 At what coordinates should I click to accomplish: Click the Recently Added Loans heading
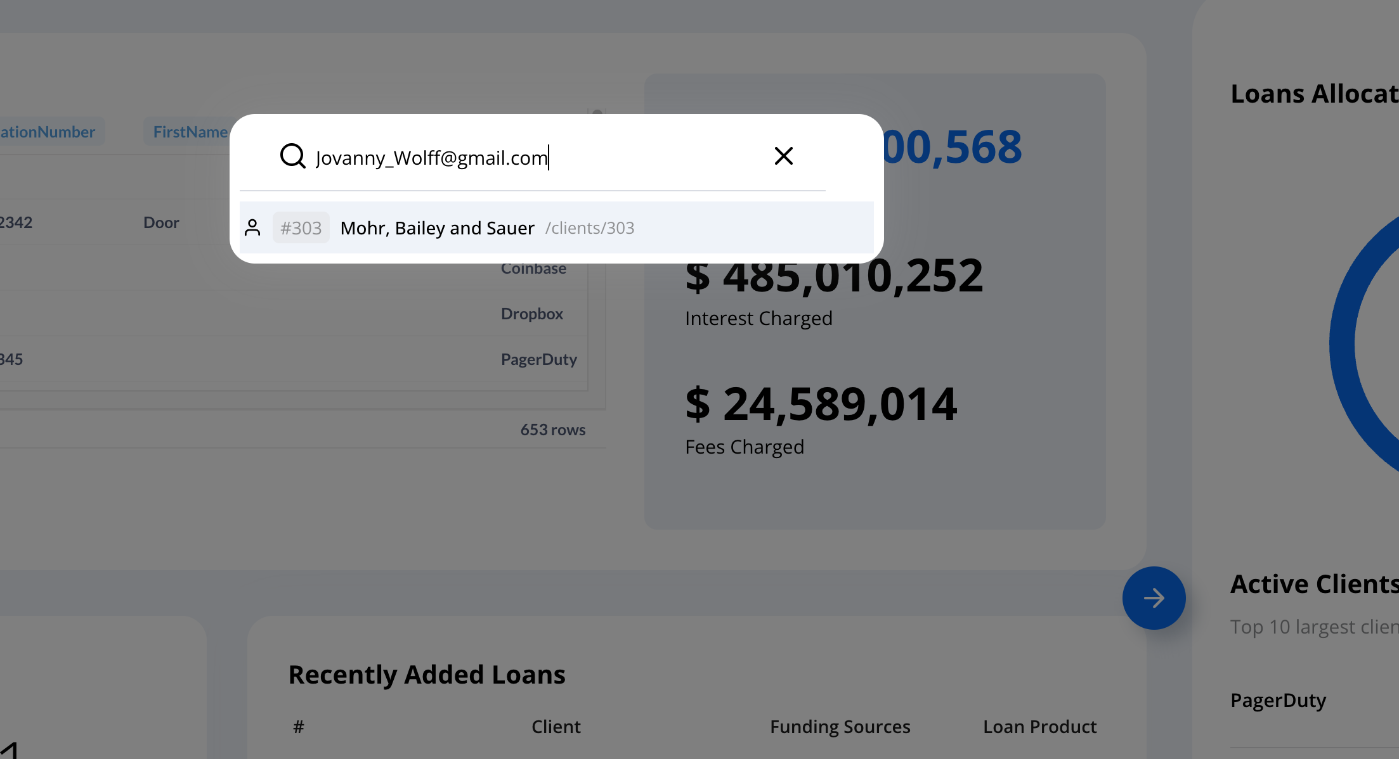tap(427, 675)
